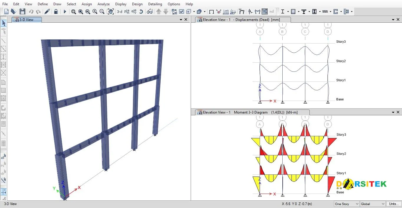This screenshot has width=402, height=208.
Task: Click the Show Undeformed Shape frame icon
Action: click(211, 11)
